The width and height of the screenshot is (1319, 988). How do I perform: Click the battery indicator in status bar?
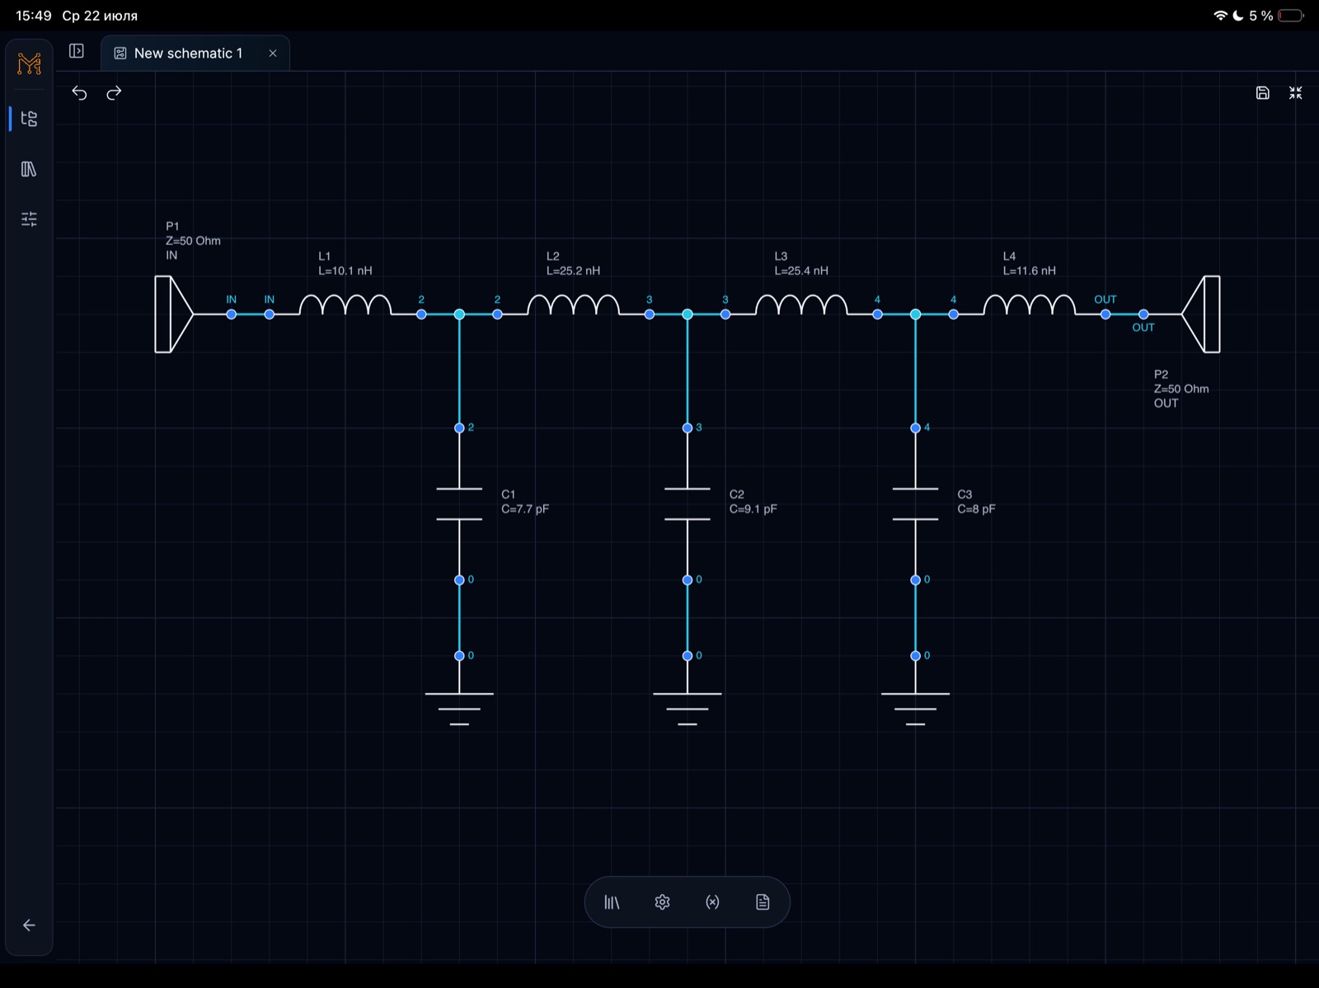tap(1291, 16)
